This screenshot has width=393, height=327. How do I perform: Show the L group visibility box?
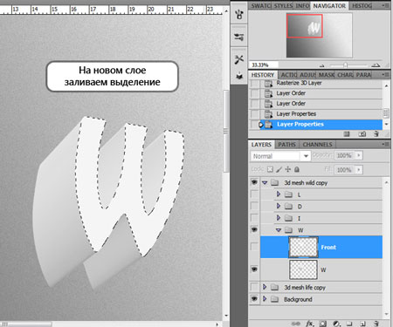254,194
